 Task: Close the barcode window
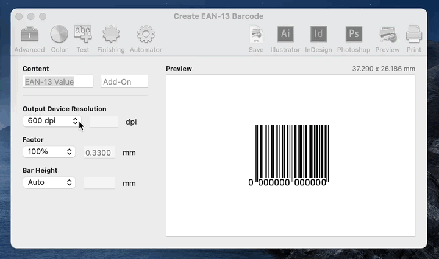click(x=19, y=16)
